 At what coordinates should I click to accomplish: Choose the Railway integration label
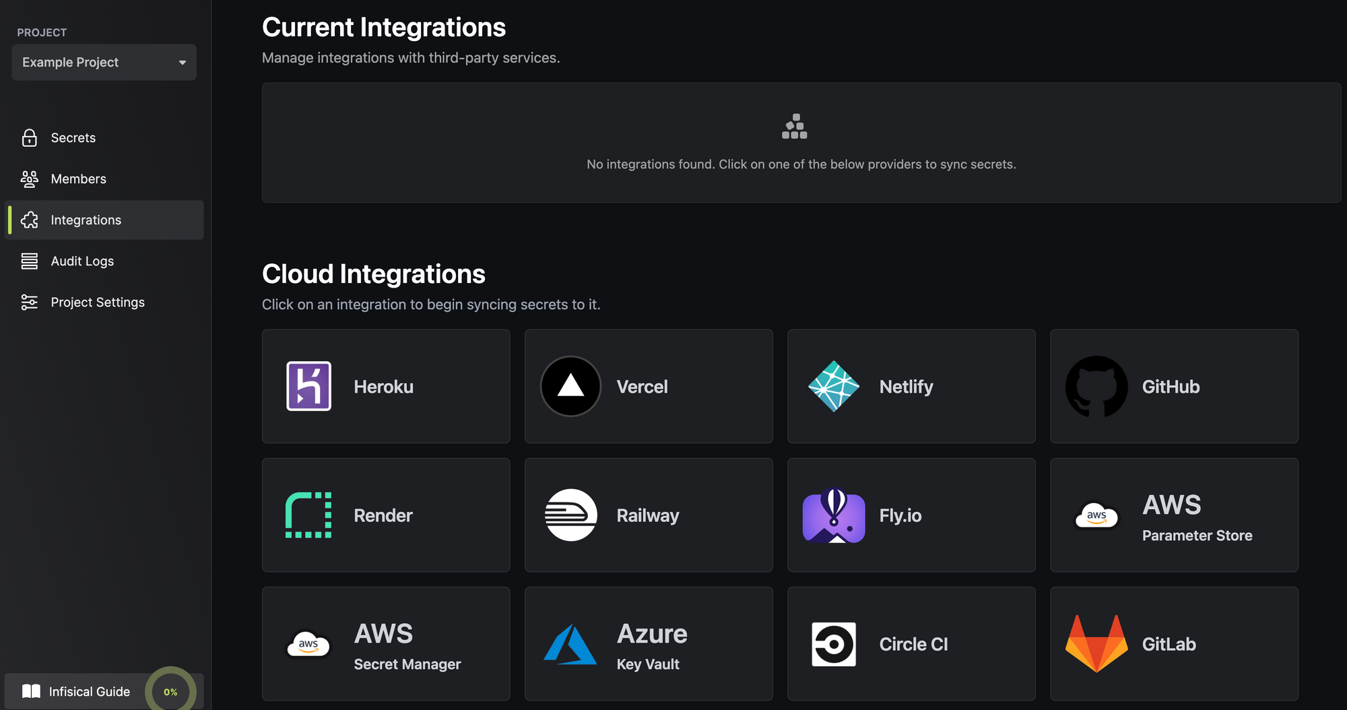[x=647, y=515]
